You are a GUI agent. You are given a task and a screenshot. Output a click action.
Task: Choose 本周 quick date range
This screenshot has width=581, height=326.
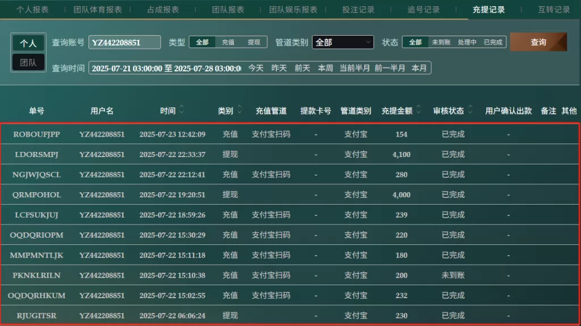tap(325, 68)
